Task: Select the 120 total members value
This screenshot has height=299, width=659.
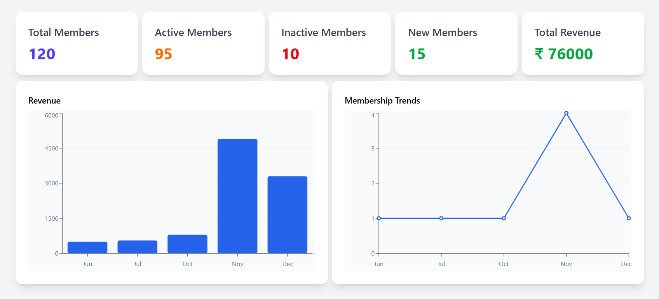Action: (42, 54)
